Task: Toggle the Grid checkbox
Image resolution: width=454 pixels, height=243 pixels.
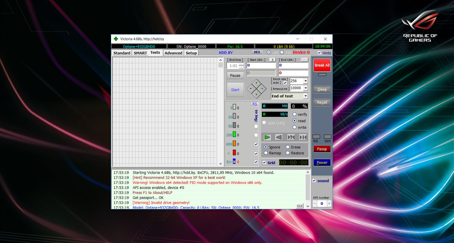Action: (264, 163)
